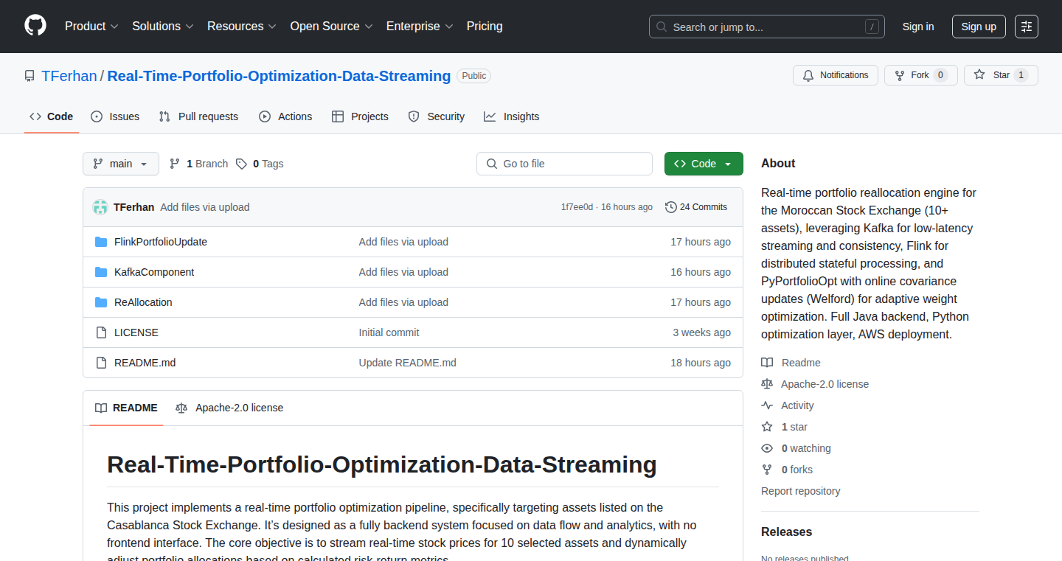Click the README.md file icon
Image resolution: width=1062 pixels, height=561 pixels.
tap(101, 363)
